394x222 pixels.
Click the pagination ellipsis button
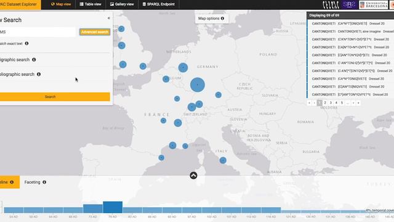pyautogui.click(x=347, y=103)
